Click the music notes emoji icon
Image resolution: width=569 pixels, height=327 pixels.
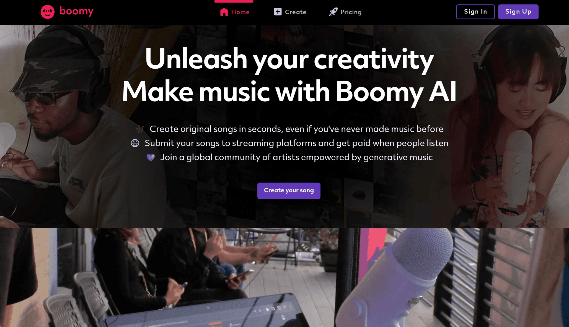(140, 129)
